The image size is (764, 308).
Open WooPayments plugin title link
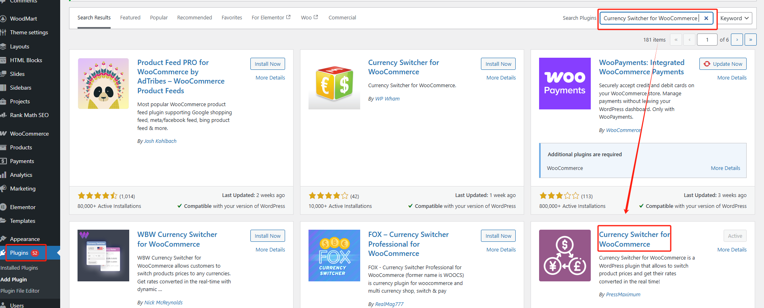click(642, 67)
